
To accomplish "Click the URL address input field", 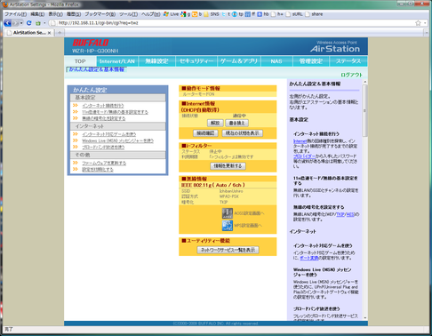I will [234, 23].
